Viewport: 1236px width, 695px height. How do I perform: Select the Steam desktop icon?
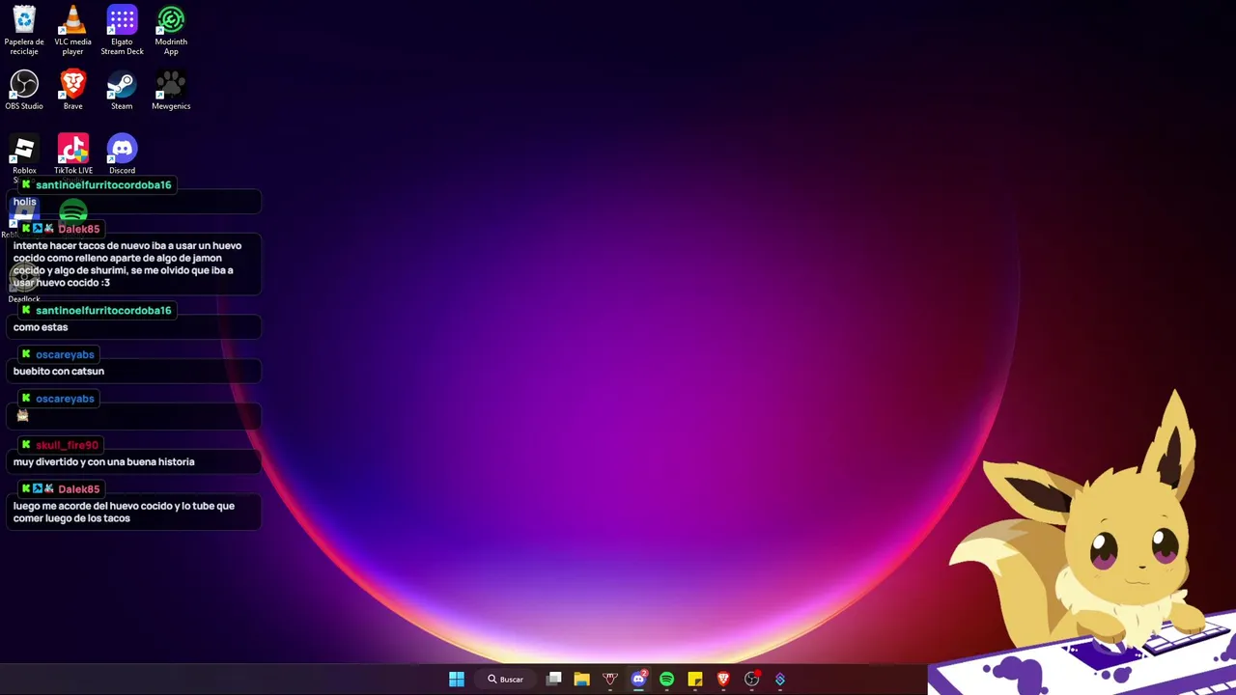(x=122, y=90)
